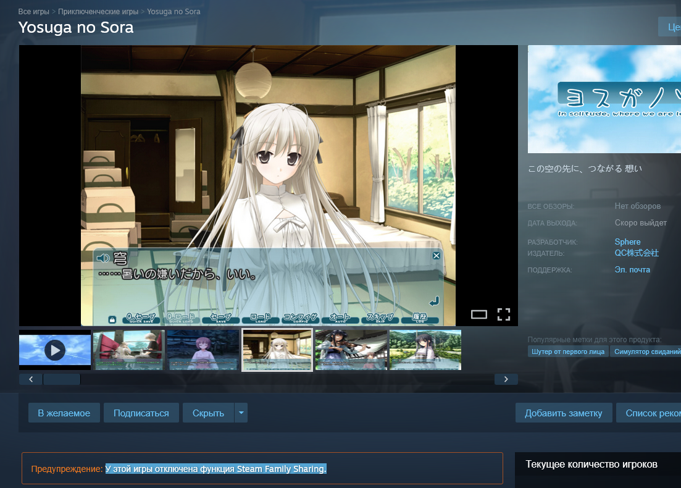The image size is (681, 488).
Task: Click the セーブ save button in screenshot
Action: [221, 318]
